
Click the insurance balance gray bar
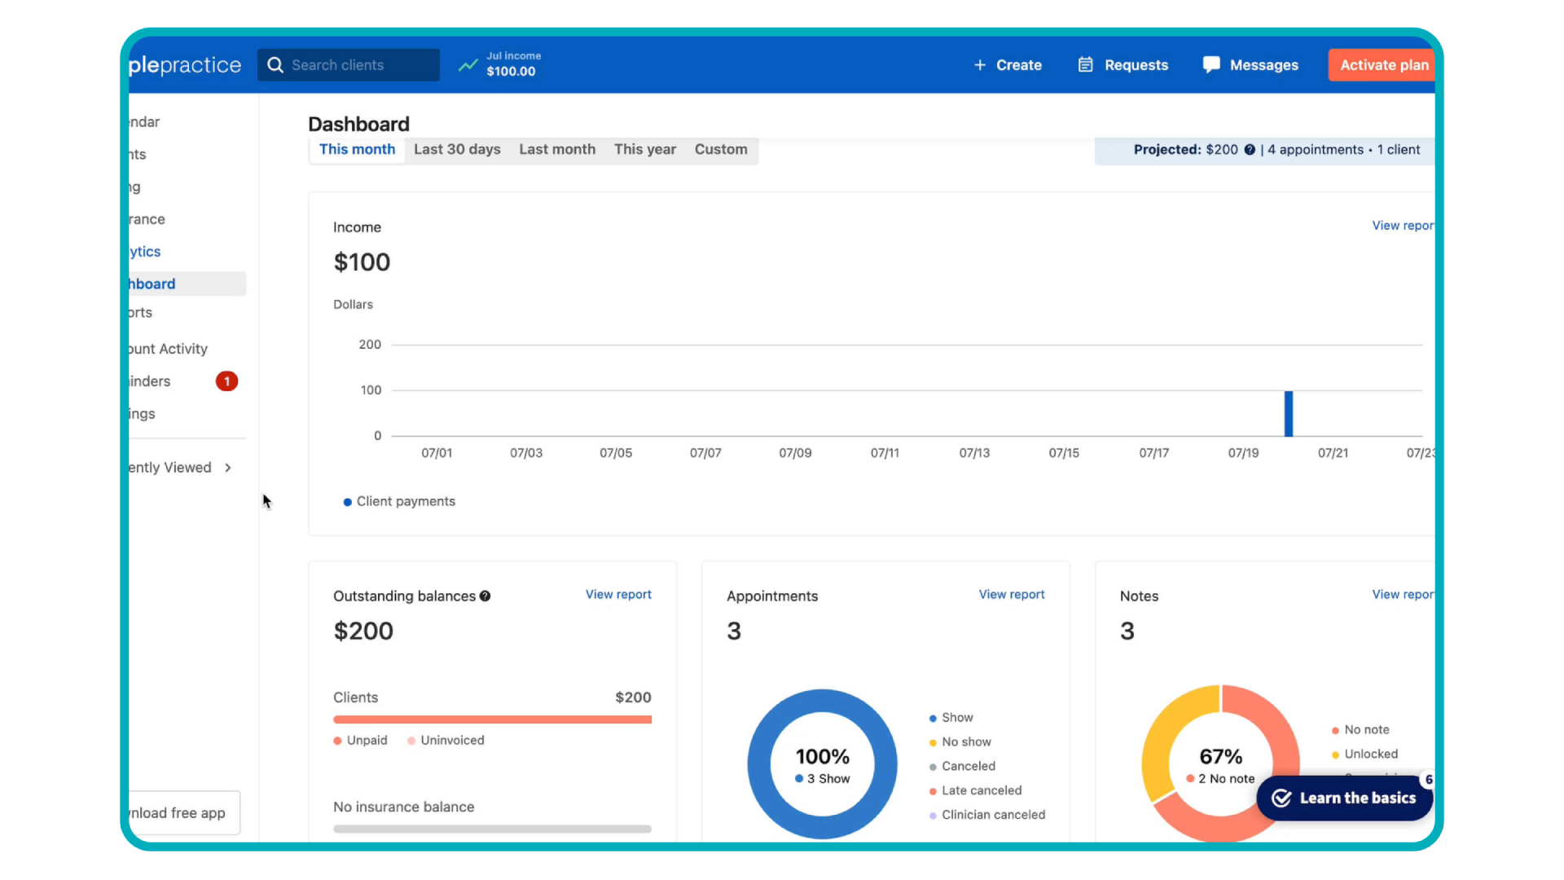[492, 829]
